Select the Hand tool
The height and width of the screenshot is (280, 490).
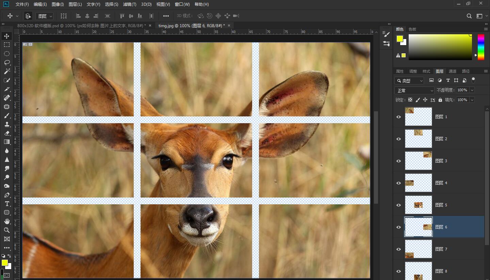coord(7,221)
